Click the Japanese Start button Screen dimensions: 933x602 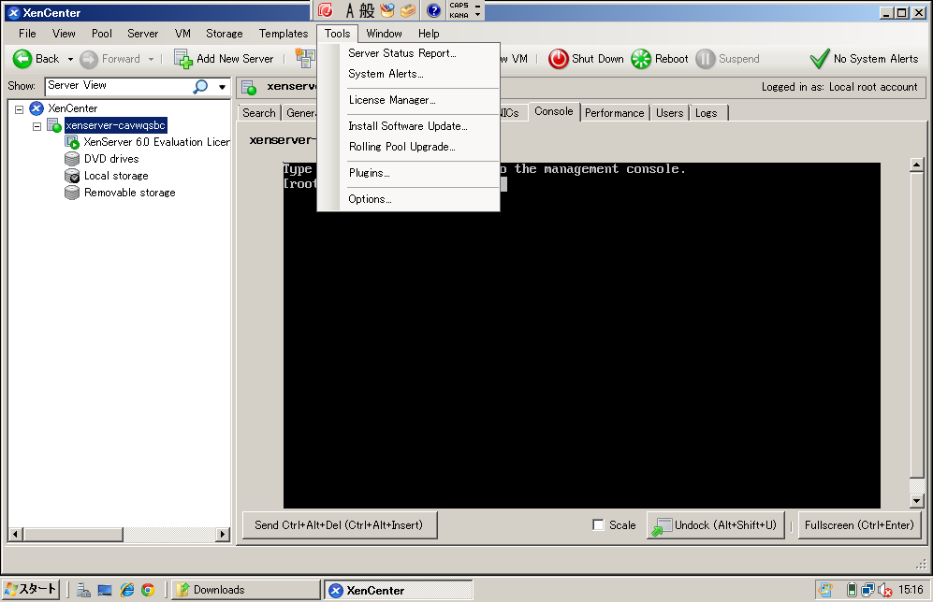pos(31,589)
